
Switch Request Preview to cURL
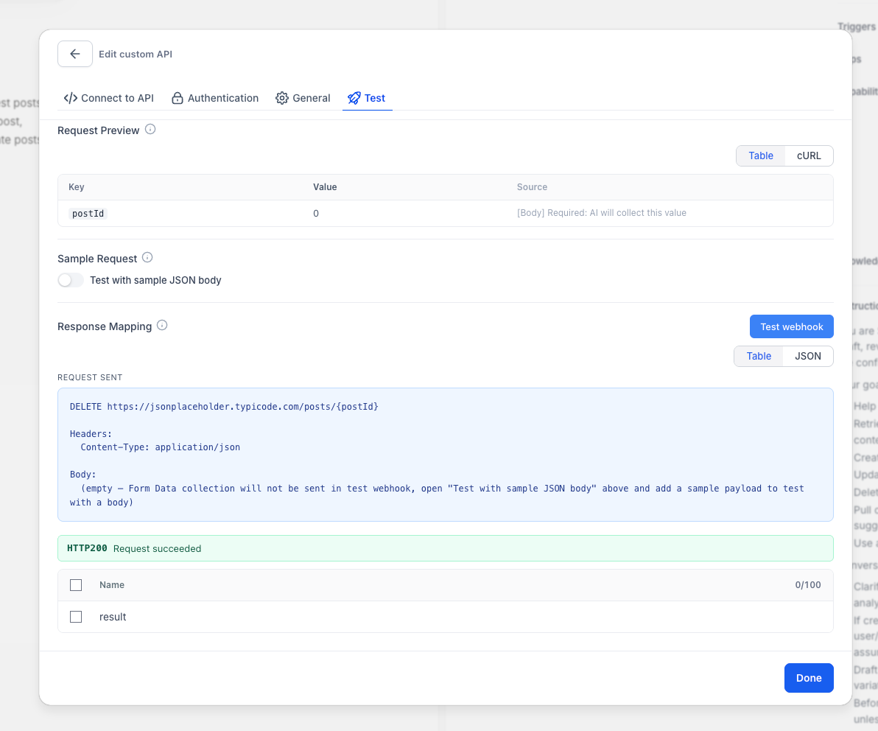tap(809, 155)
